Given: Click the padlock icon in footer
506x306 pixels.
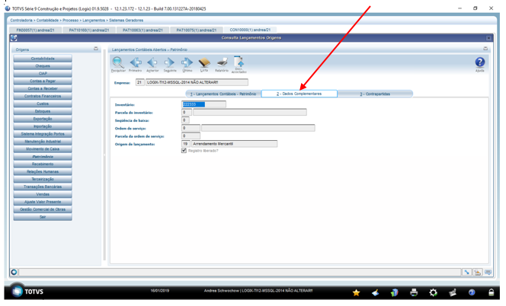Looking at the screenshot, I should click(492, 292).
